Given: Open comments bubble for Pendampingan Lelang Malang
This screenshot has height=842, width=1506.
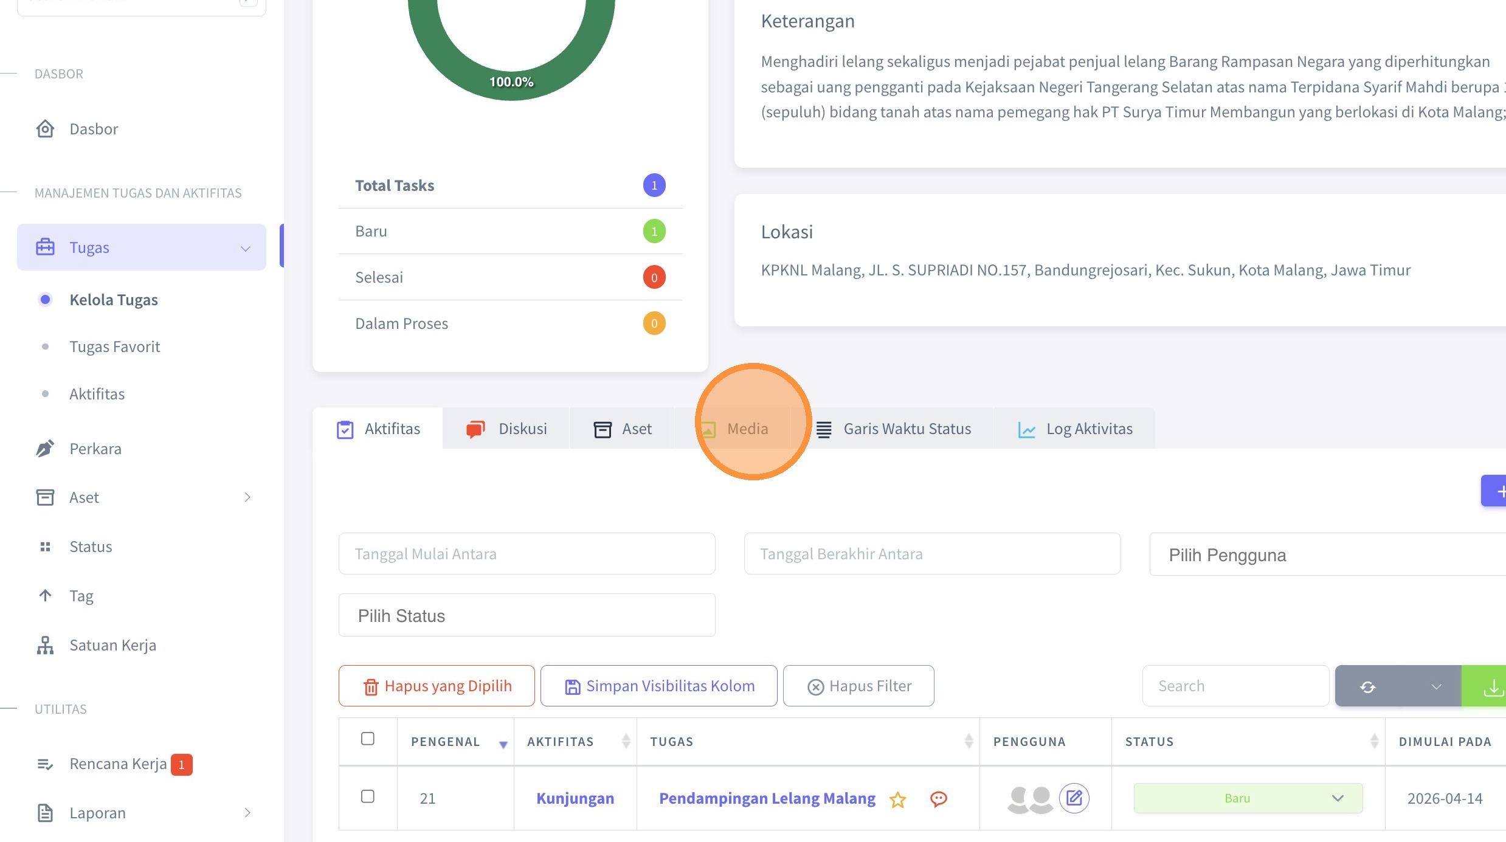Looking at the screenshot, I should (939, 799).
